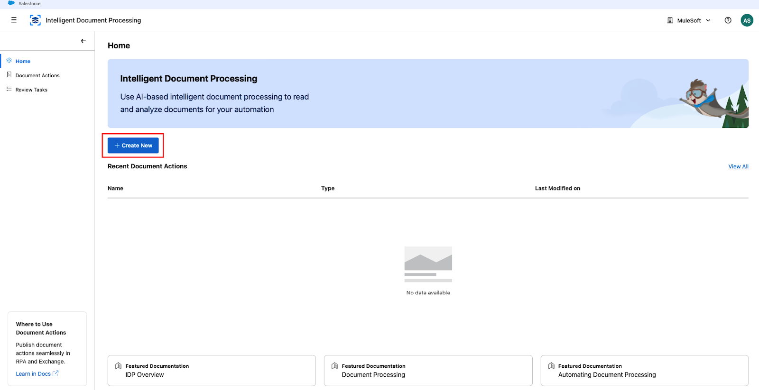Open the IDP Overview documentation card
This screenshot has width=759, height=390.
coord(211,370)
